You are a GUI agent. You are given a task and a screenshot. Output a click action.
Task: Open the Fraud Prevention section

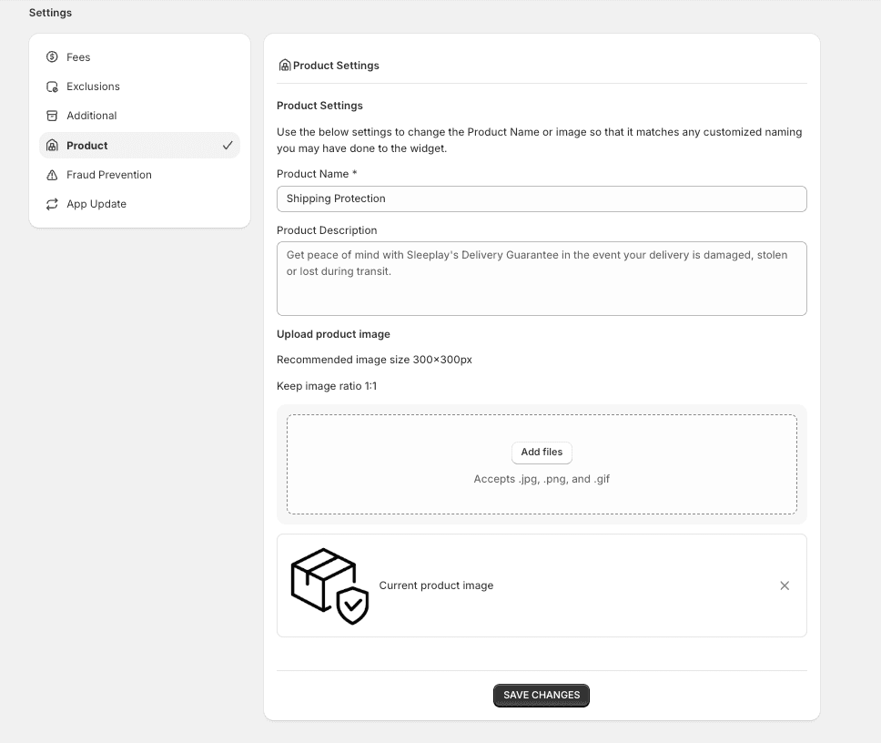coord(139,175)
